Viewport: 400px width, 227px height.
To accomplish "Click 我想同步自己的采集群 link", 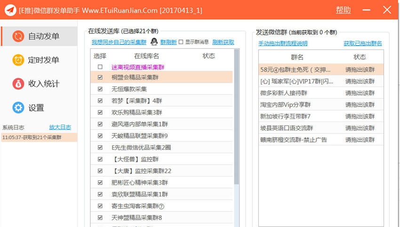I will click(119, 42).
